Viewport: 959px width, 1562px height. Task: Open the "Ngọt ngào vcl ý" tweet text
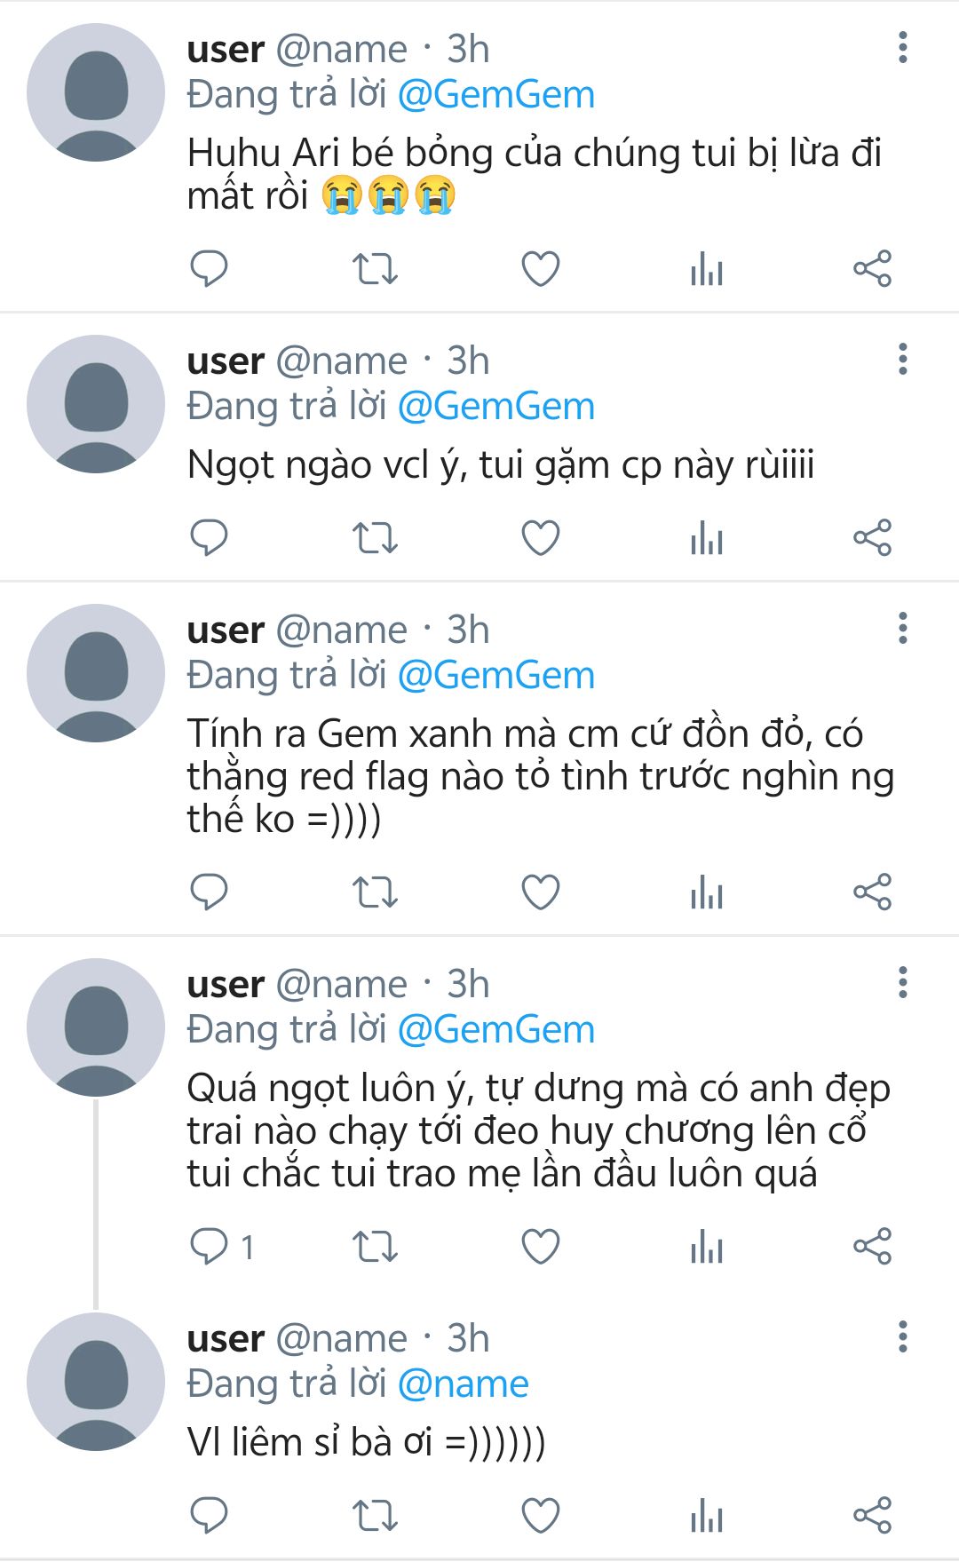click(x=500, y=465)
